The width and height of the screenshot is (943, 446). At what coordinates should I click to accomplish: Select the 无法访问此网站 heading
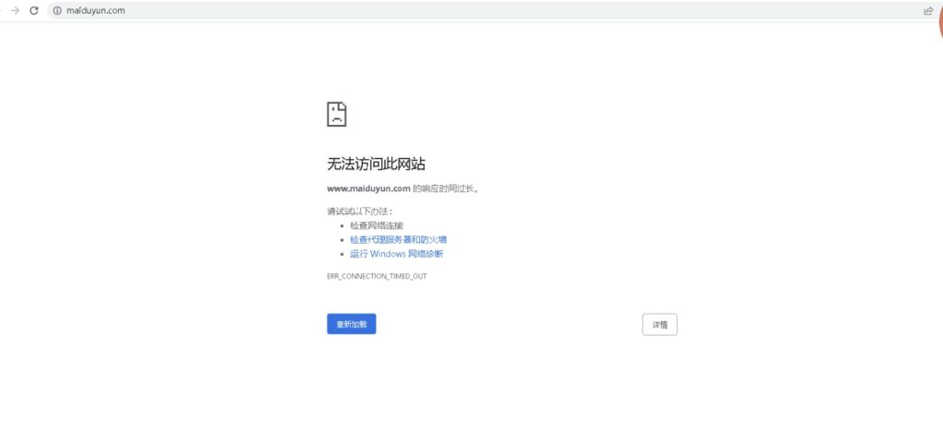(377, 164)
